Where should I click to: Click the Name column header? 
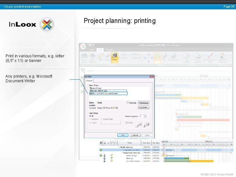coord(129,143)
